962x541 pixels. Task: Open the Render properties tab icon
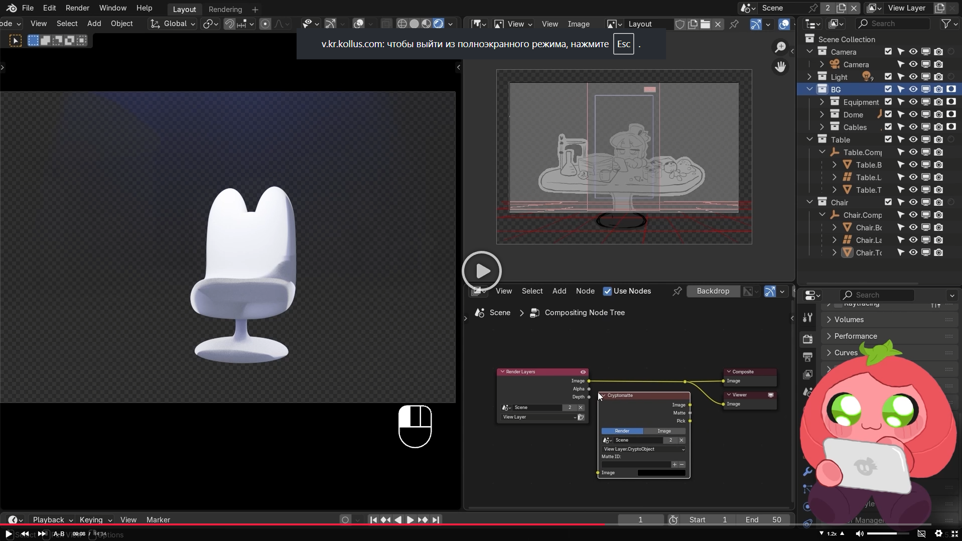point(807,339)
